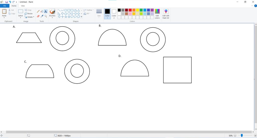Select the Color picker eyedropper tool
Image resolution: width=257 pixels, height=138 pixels.
(42, 16)
